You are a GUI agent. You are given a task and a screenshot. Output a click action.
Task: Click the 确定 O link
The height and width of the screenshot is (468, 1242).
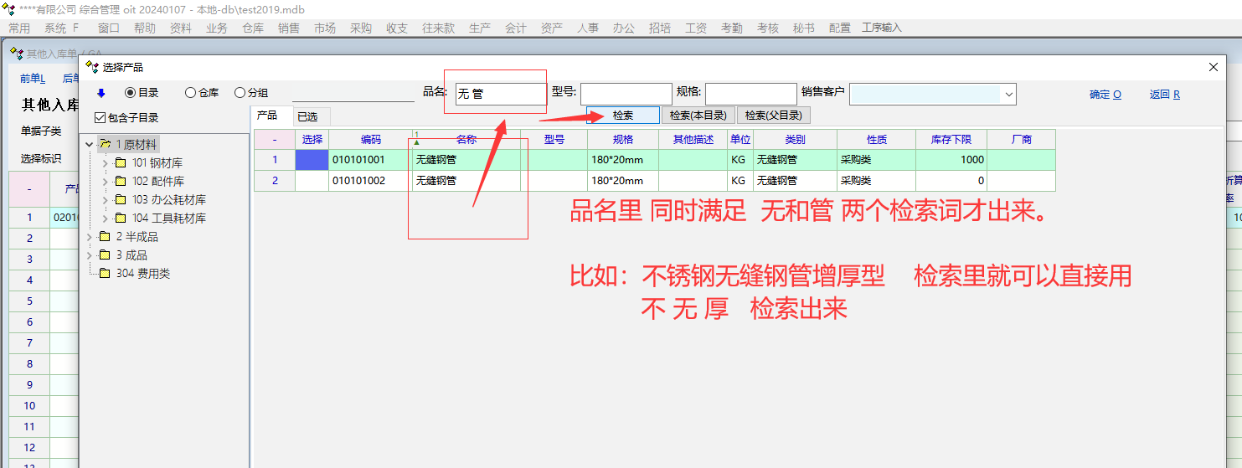coord(1105,95)
